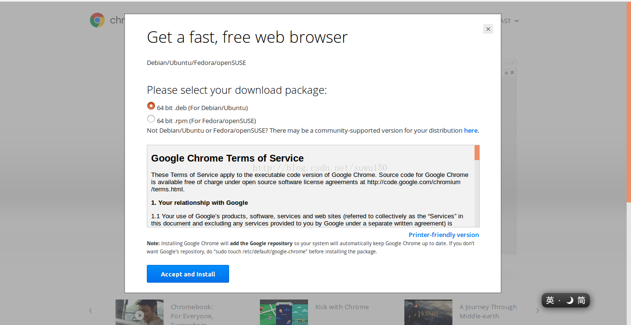631x325 pixels.
Task: Open the Hobbit Middle-earth thumbnail
Action: [x=428, y=312]
